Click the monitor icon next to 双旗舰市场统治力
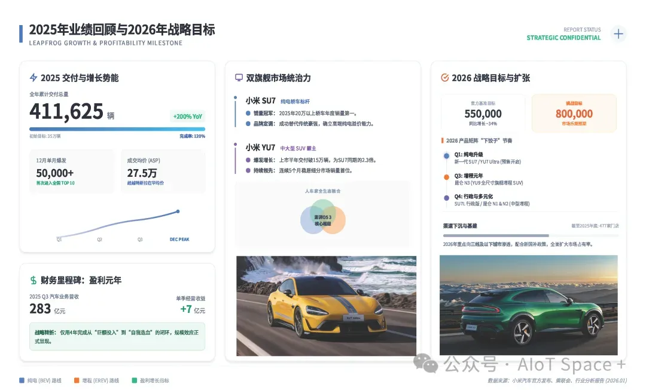Viewport: 646px width, 390px height. pos(239,77)
